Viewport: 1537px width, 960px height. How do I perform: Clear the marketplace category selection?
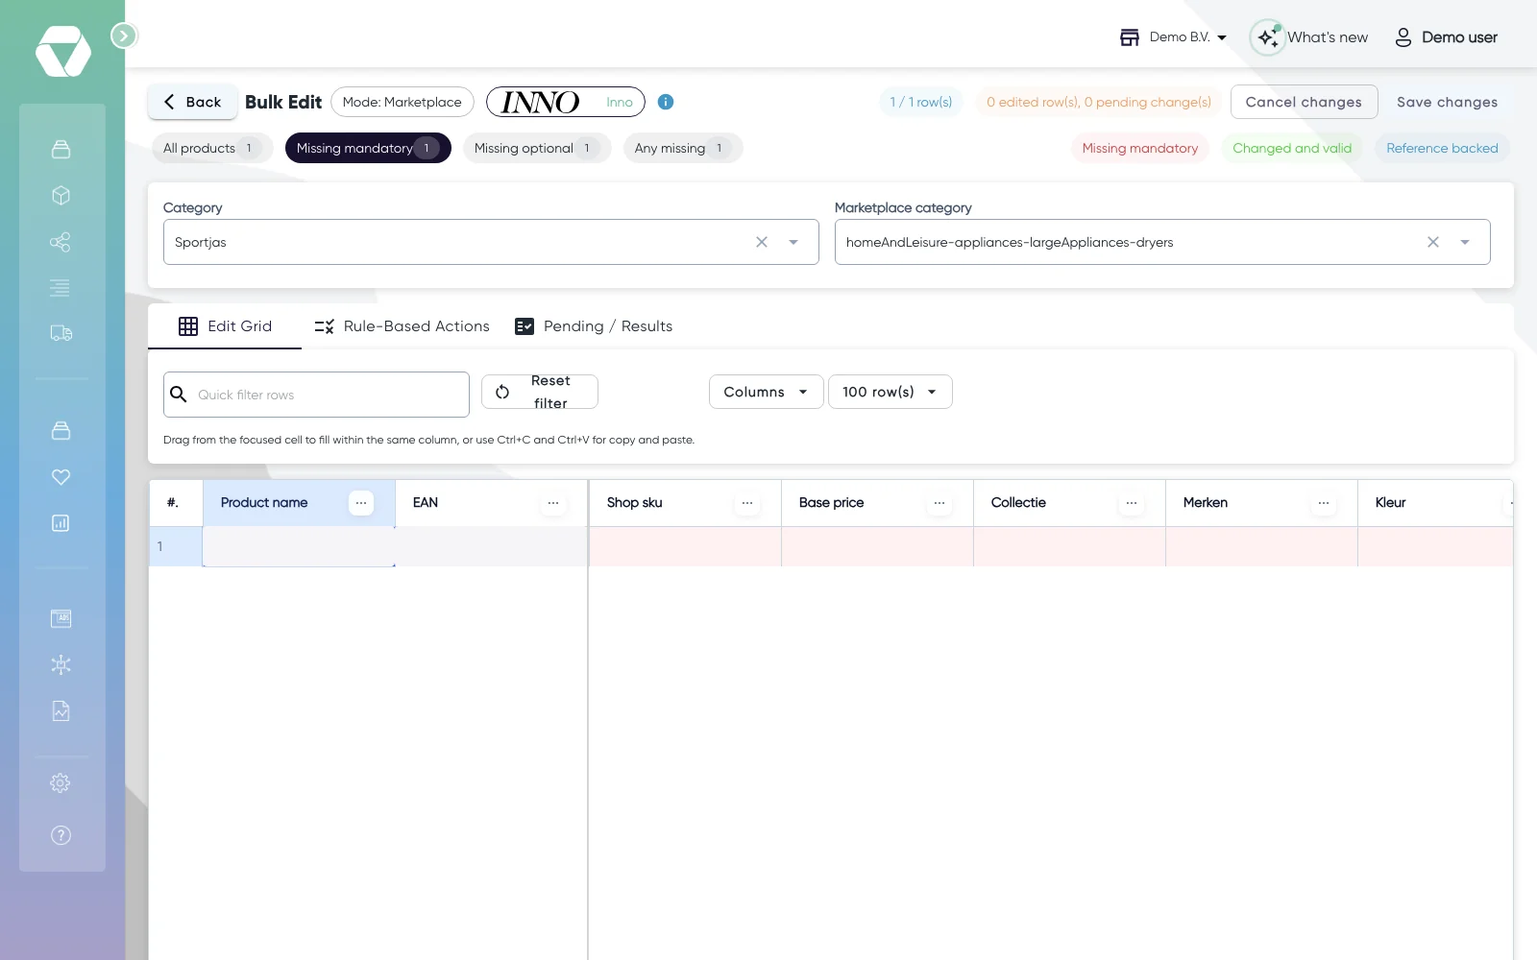click(x=1433, y=242)
